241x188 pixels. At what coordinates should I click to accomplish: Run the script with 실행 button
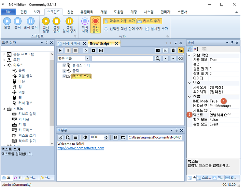(7, 23)
